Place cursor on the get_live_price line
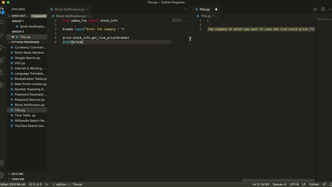This screenshot has width=332, height=187. 95,38
